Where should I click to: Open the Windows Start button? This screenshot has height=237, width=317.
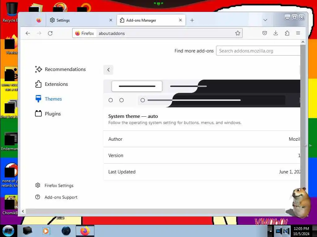coord(8,231)
